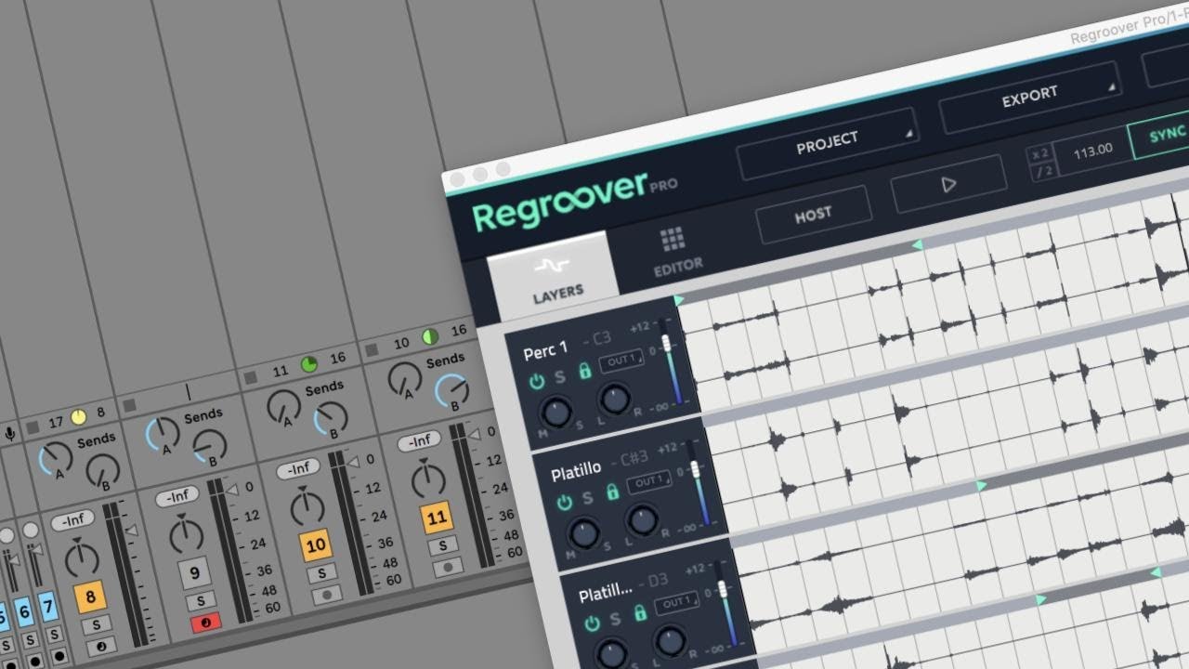Open the EXPORT dropdown menu
The width and height of the screenshot is (1189, 669).
tap(1029, 97)
